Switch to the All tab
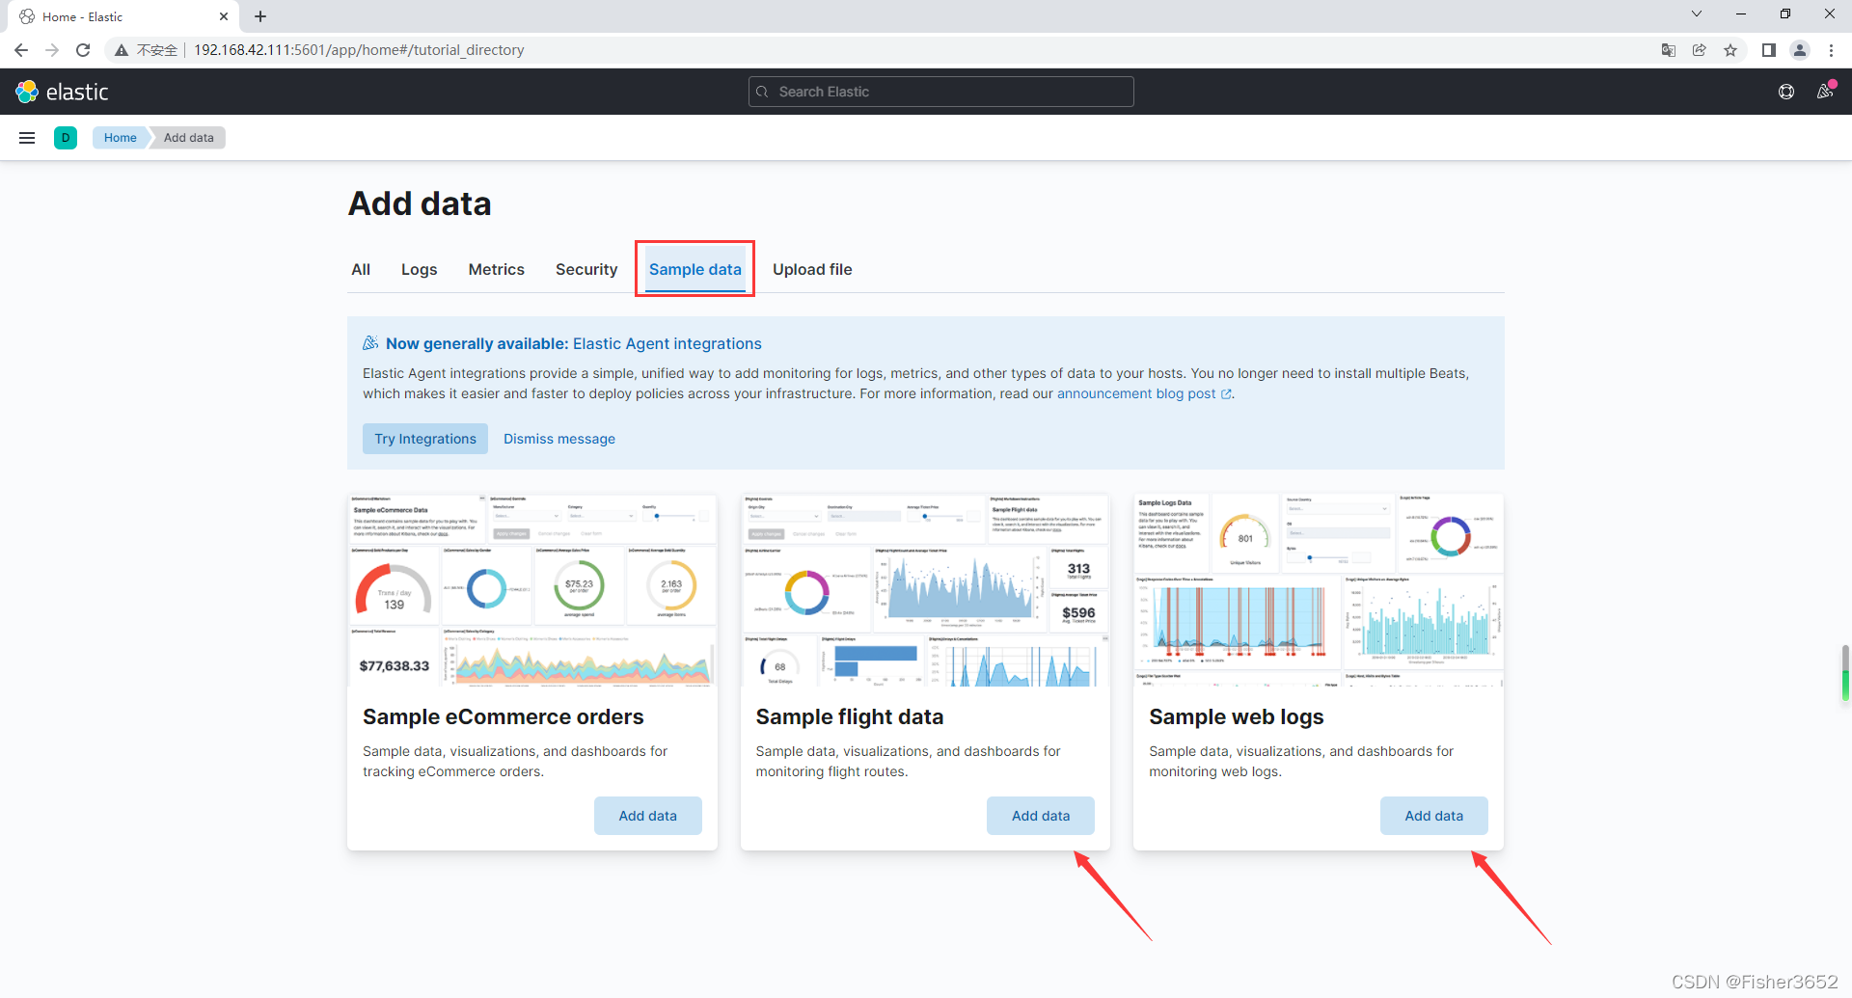Image resolution: width=1852 pixels, height=998 pixels. 361,270
